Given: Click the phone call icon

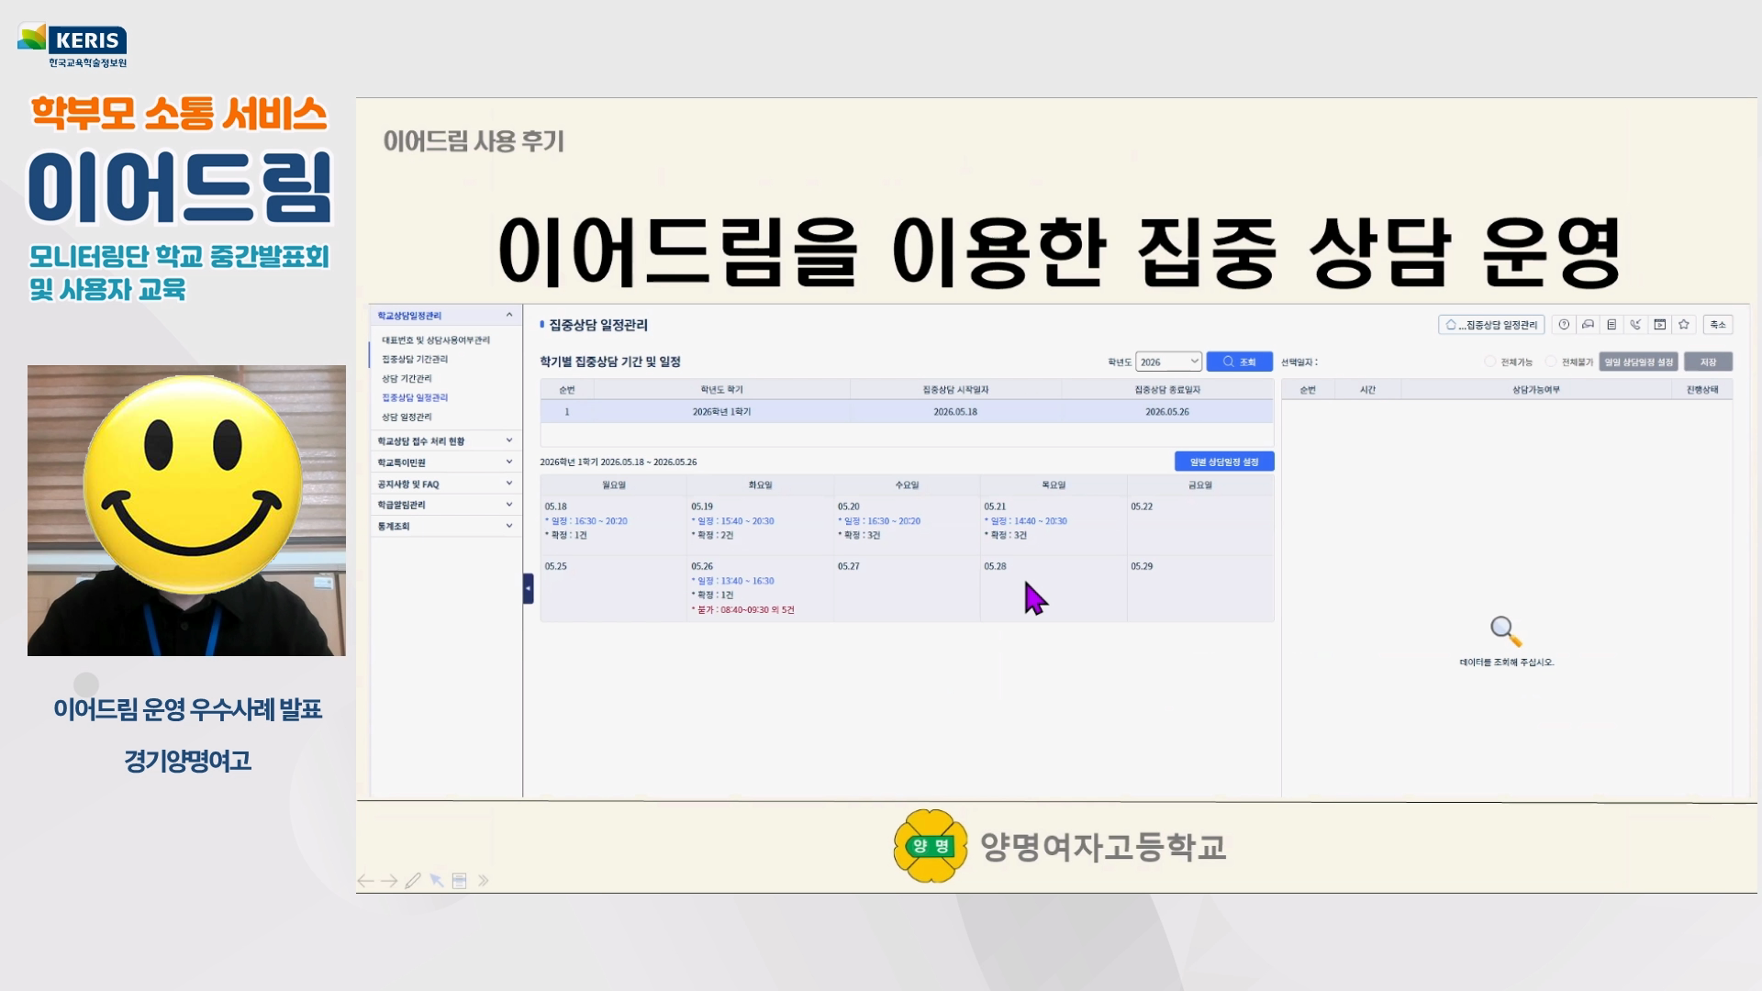Looking at the screenshot, I should pyautogui.click(x=1635, y=325).
